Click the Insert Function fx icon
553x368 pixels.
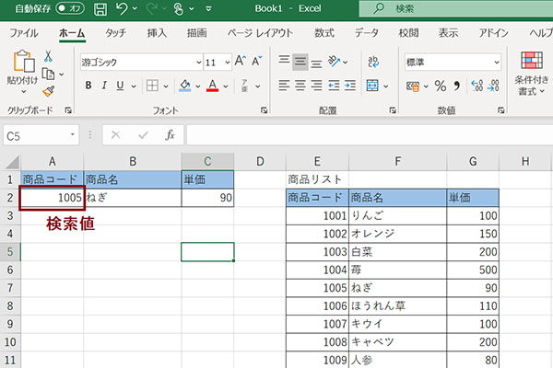170,134
